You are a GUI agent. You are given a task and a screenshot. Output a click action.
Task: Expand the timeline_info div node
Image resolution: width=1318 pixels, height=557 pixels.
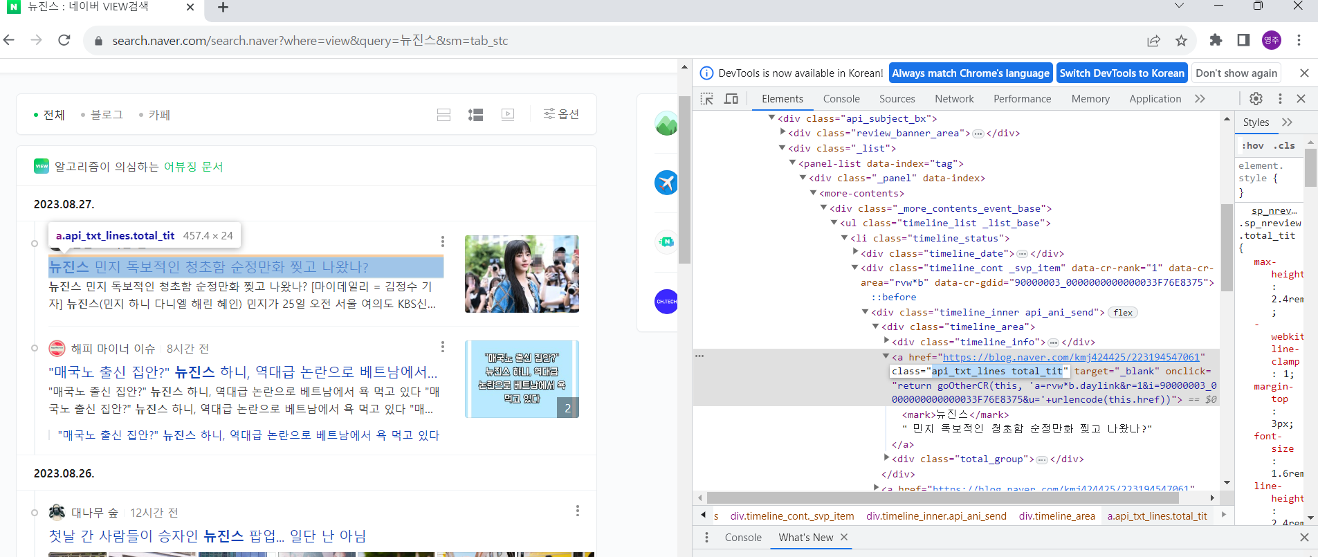click(x=886, y=341)
